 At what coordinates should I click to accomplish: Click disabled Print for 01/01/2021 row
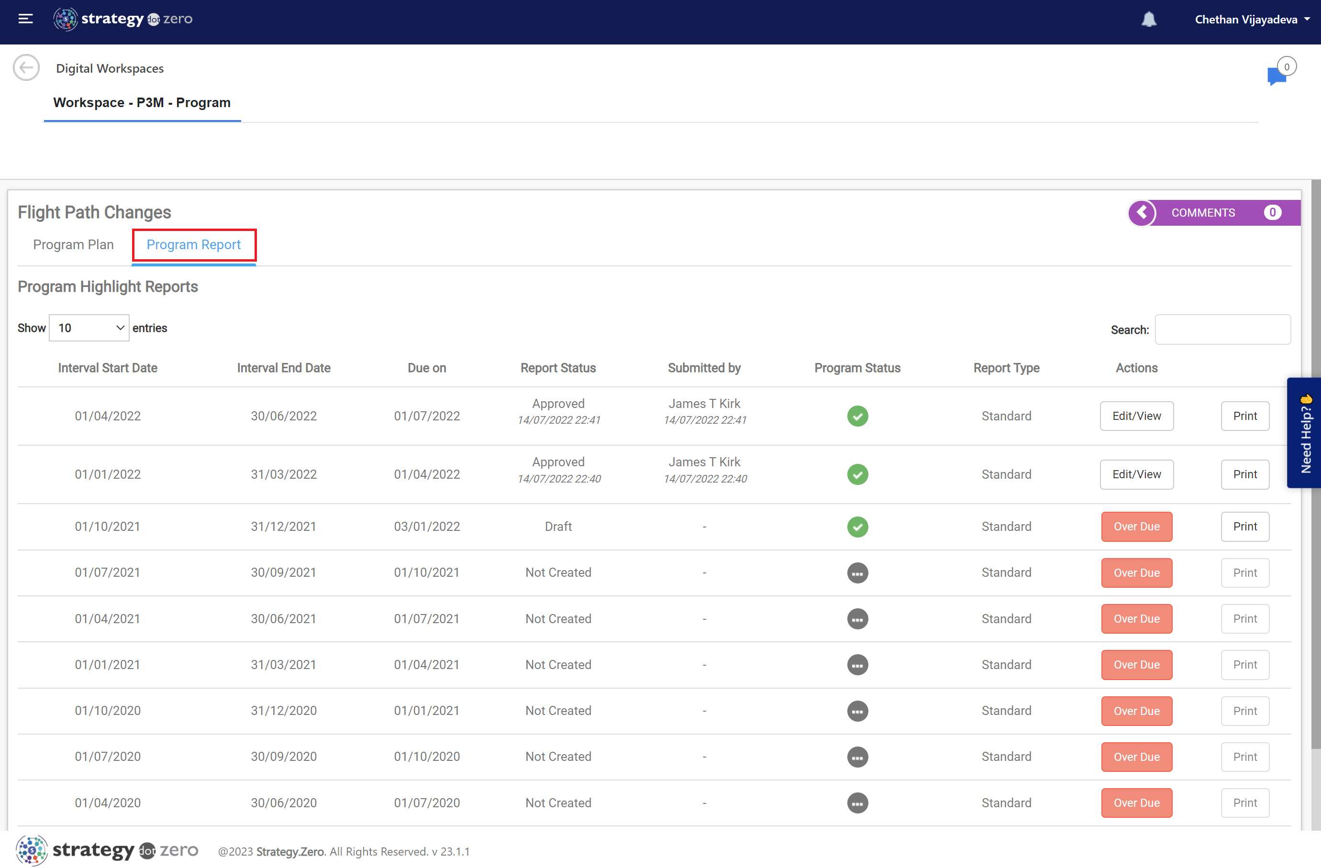click(1244, 664)
